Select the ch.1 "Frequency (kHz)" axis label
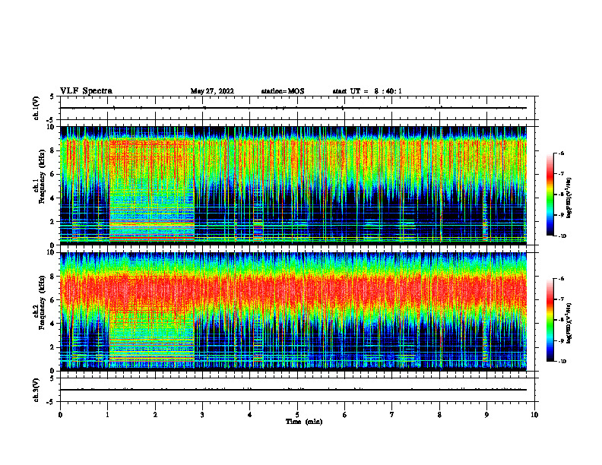602x465 pixels. coord(42,176)
